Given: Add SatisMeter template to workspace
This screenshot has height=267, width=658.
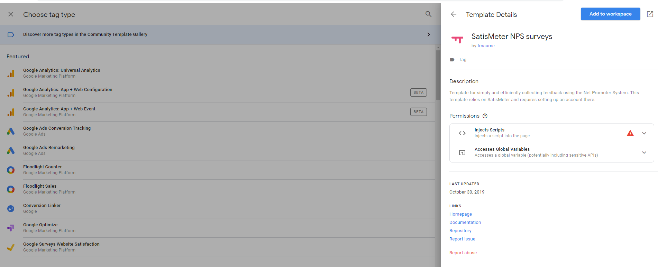Looking at the screenshot, I should click(x=610, y=14).
